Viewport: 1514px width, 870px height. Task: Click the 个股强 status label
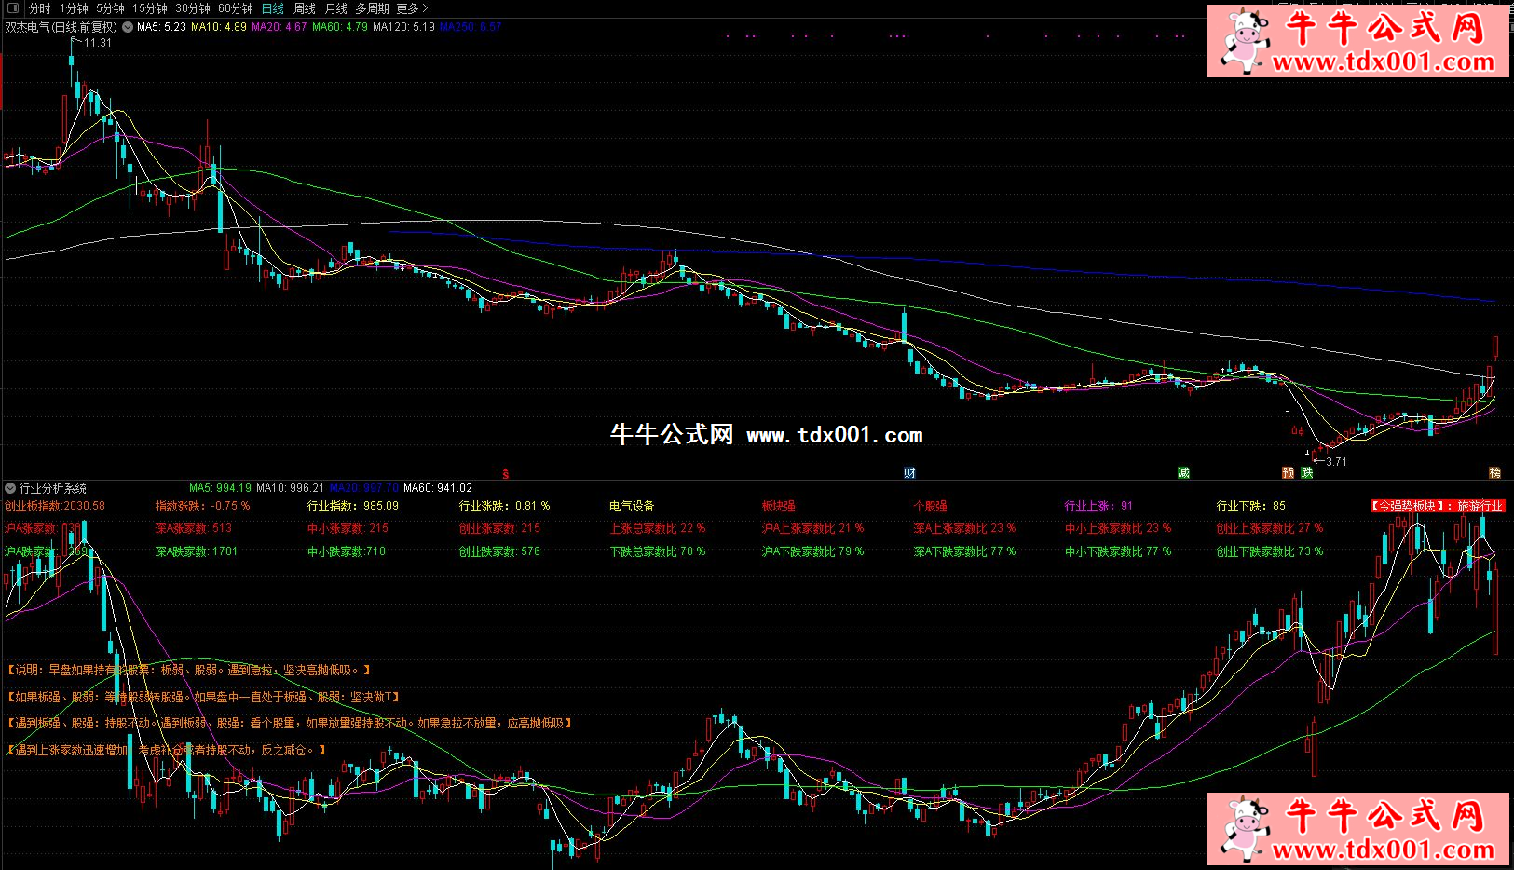pos(930,506)
